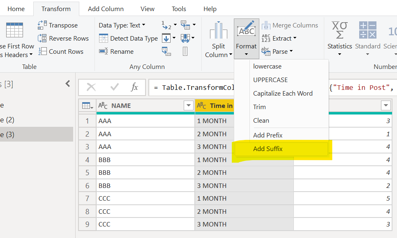Transpose the table
Viewport: 397px width, 238px height.
click(58, 25)
